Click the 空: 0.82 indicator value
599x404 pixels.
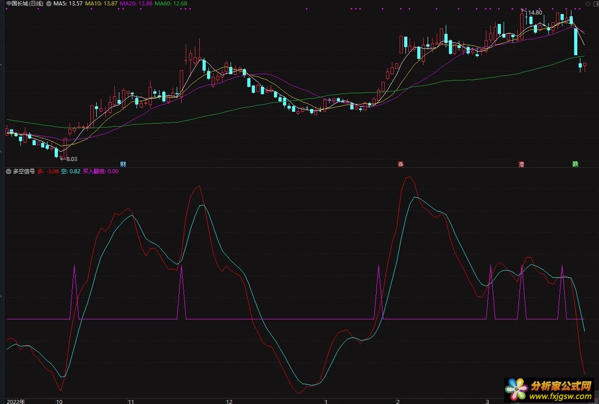tap(71, 171)
